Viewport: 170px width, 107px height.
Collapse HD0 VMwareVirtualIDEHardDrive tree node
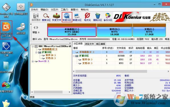(33, 47)
